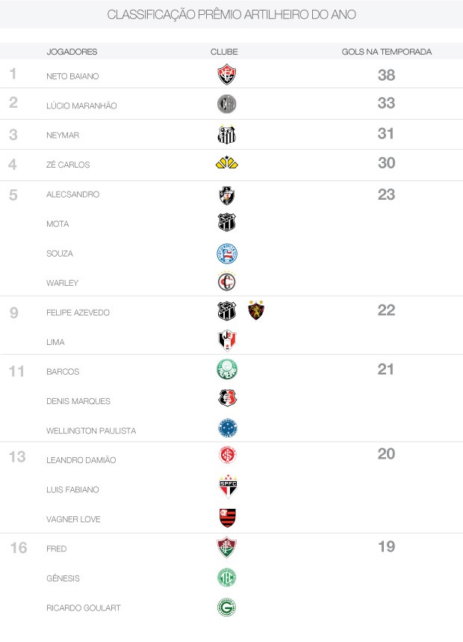
Task: Select the yellow club crest beside Zé Carlos
Action: [x=226, y=163]
